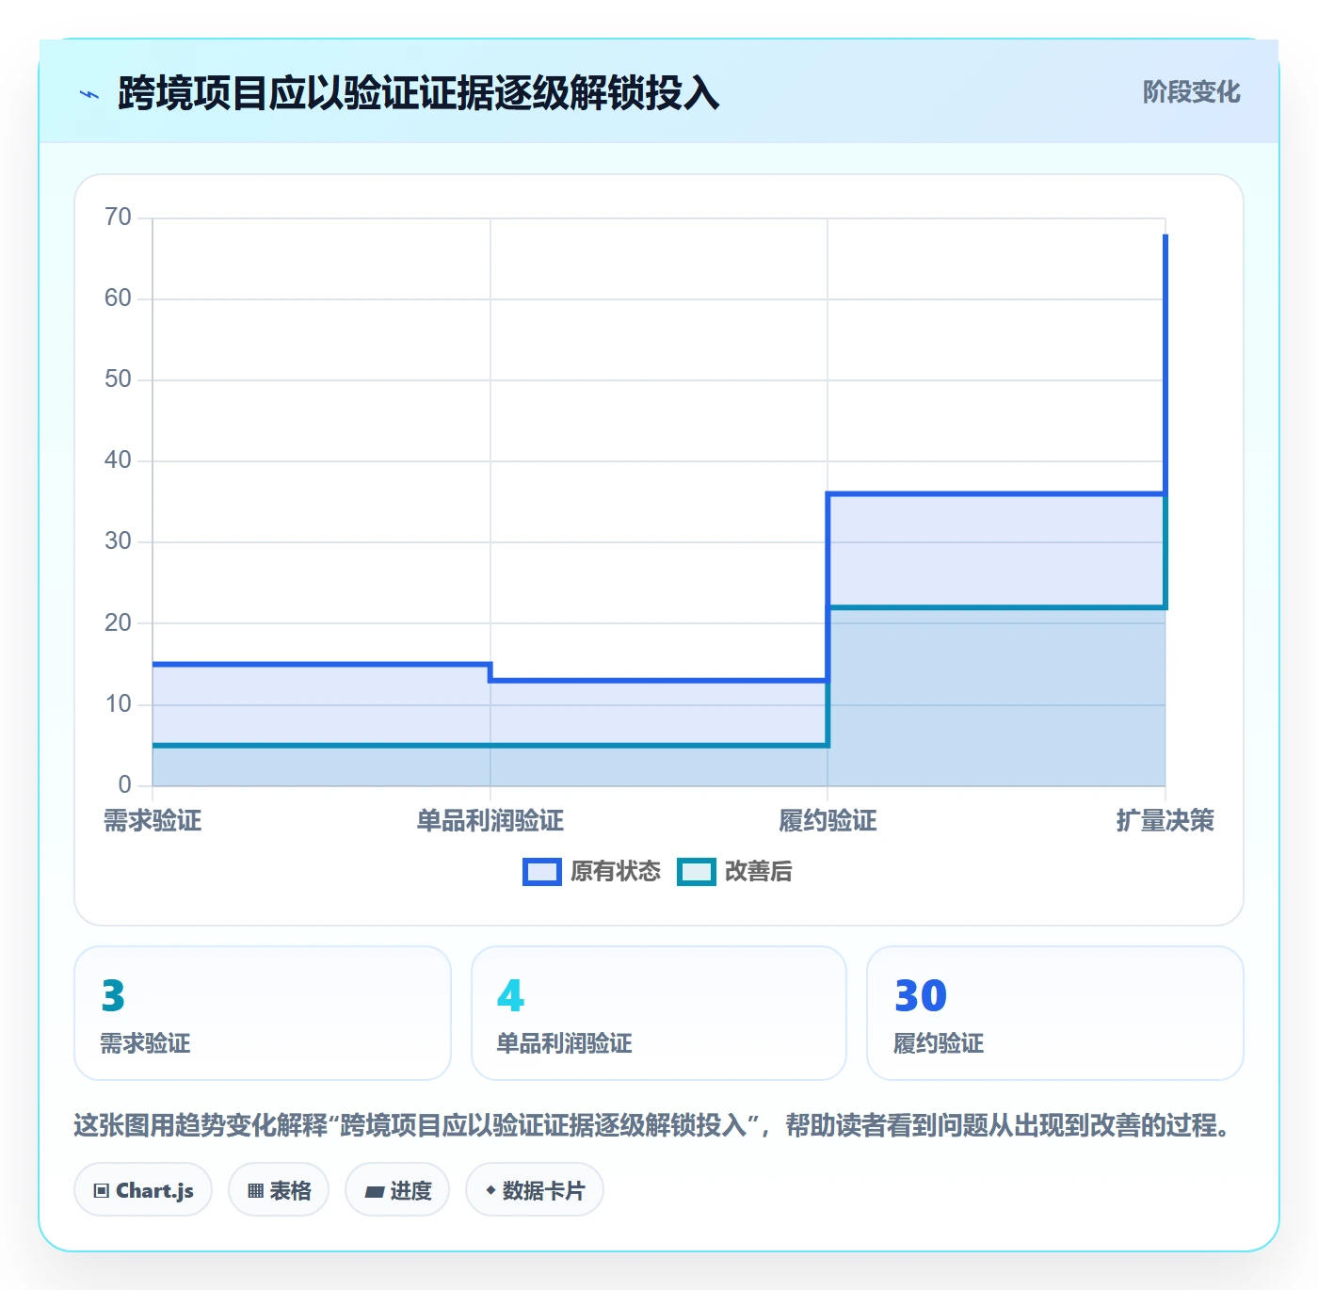
Task: Select the 数据卡片 tag chip
Action: pos(535,1190)
